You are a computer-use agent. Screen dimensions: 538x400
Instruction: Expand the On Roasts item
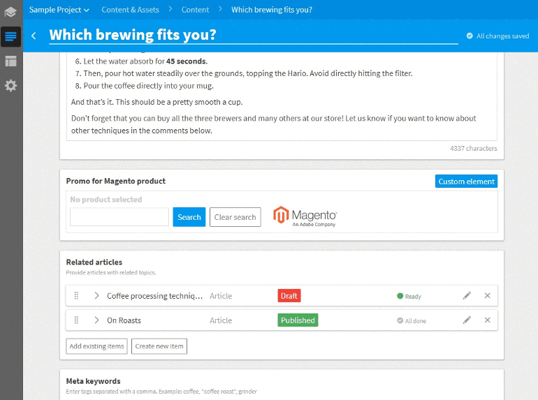(96, 320)
